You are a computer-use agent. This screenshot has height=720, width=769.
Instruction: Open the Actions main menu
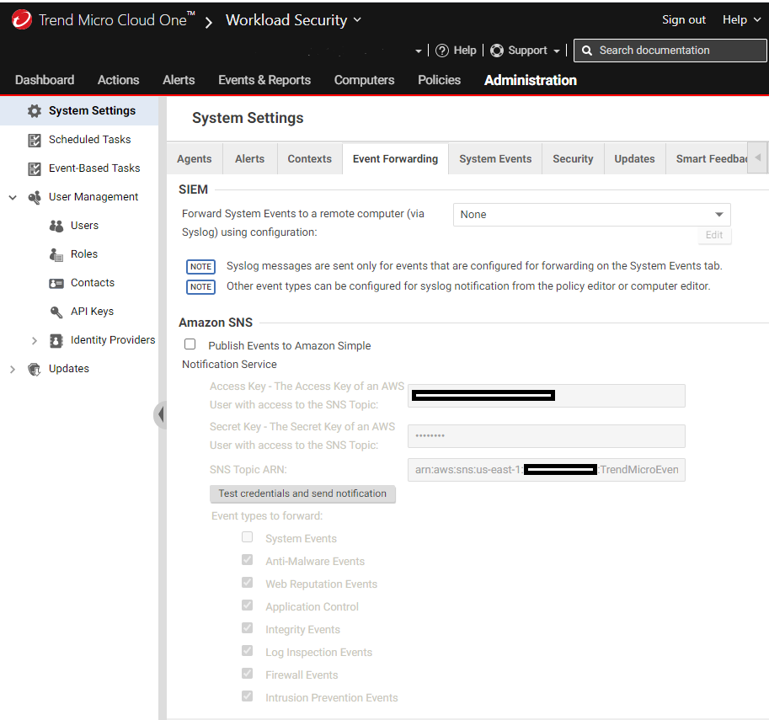(x=118, y=80)
